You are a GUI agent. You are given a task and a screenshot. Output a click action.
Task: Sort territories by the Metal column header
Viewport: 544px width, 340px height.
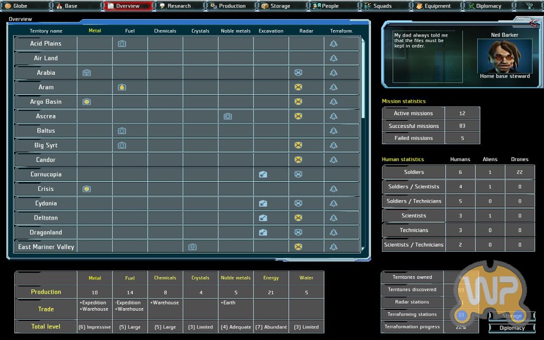pyautogui.click(x=95, y=31)
